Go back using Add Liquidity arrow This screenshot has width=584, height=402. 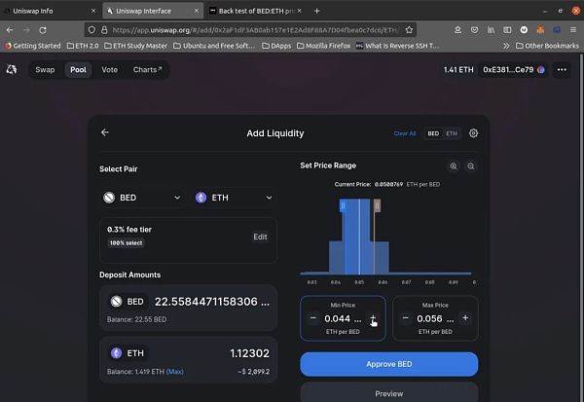(x=105, y=132)
